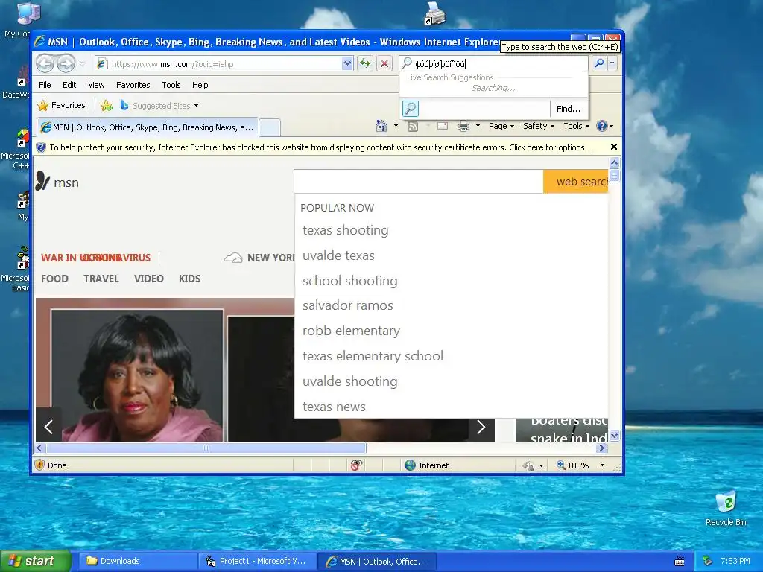
Task: Open the TRAVEL navigation link
Action: pyautogui.click(x=101, y=279)
